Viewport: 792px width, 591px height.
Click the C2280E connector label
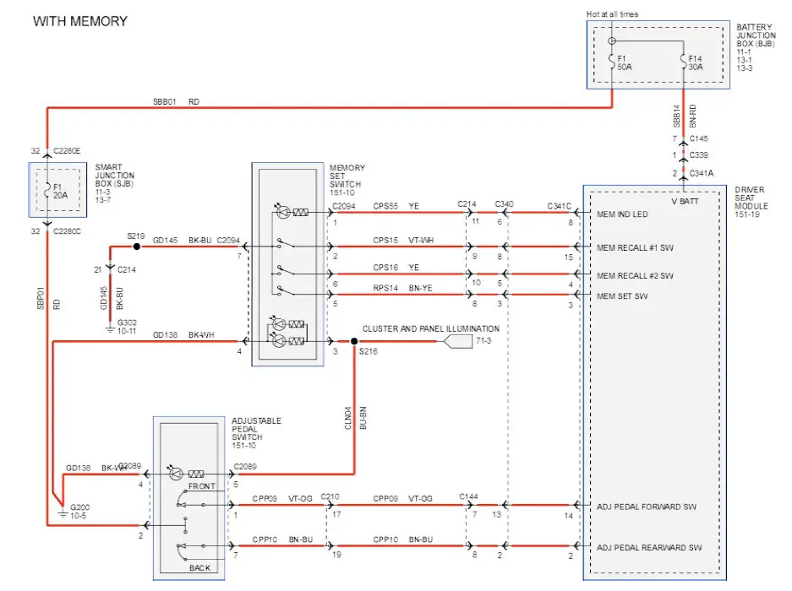67,150
